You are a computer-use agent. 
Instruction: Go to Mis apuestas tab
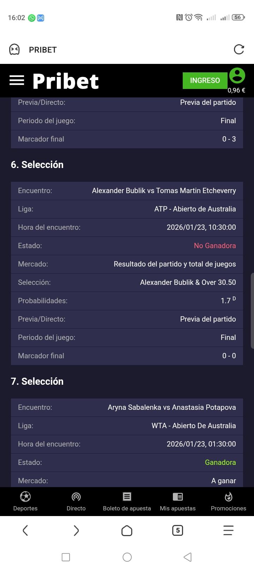coord(178,501)
